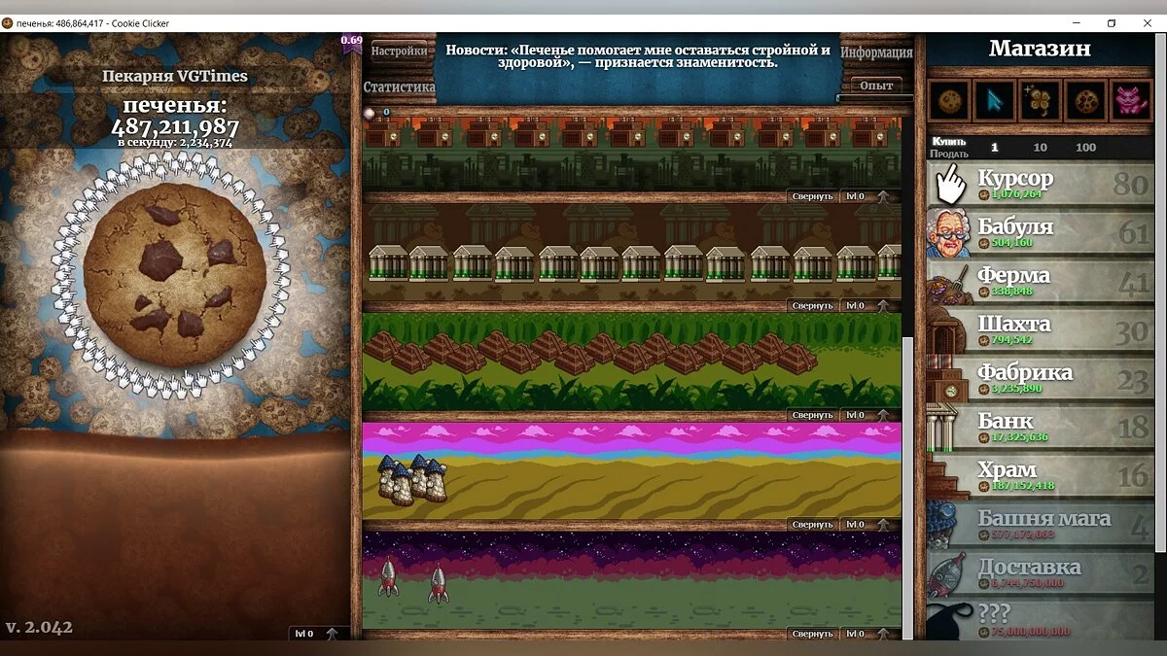Click the version label v. 2.042
This screenshot has width=1167, height=656.
click(x=39, y=627)
